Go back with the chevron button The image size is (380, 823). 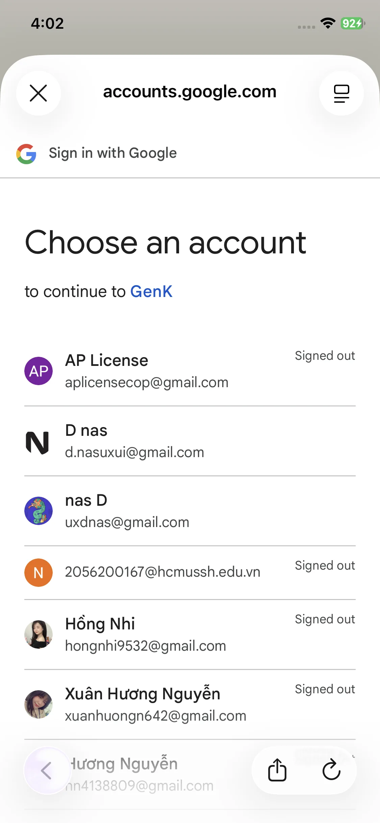coord(47,770)
